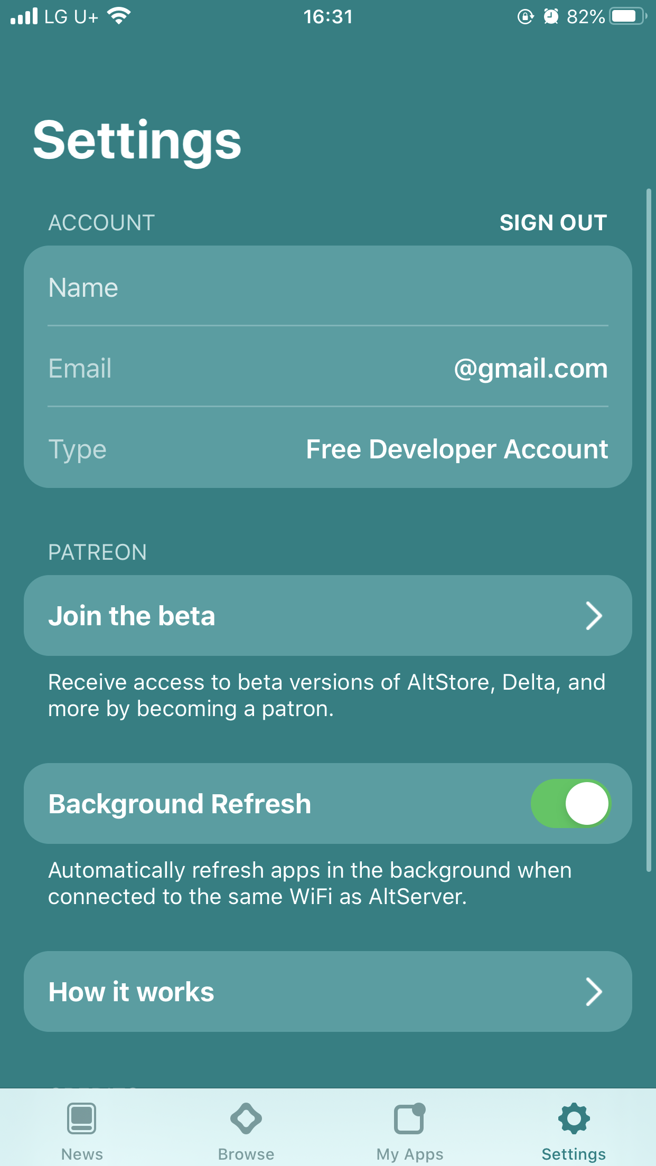Tap the Free Developer Account value
The image size is (656, 1166).
(x=457, y=449)
